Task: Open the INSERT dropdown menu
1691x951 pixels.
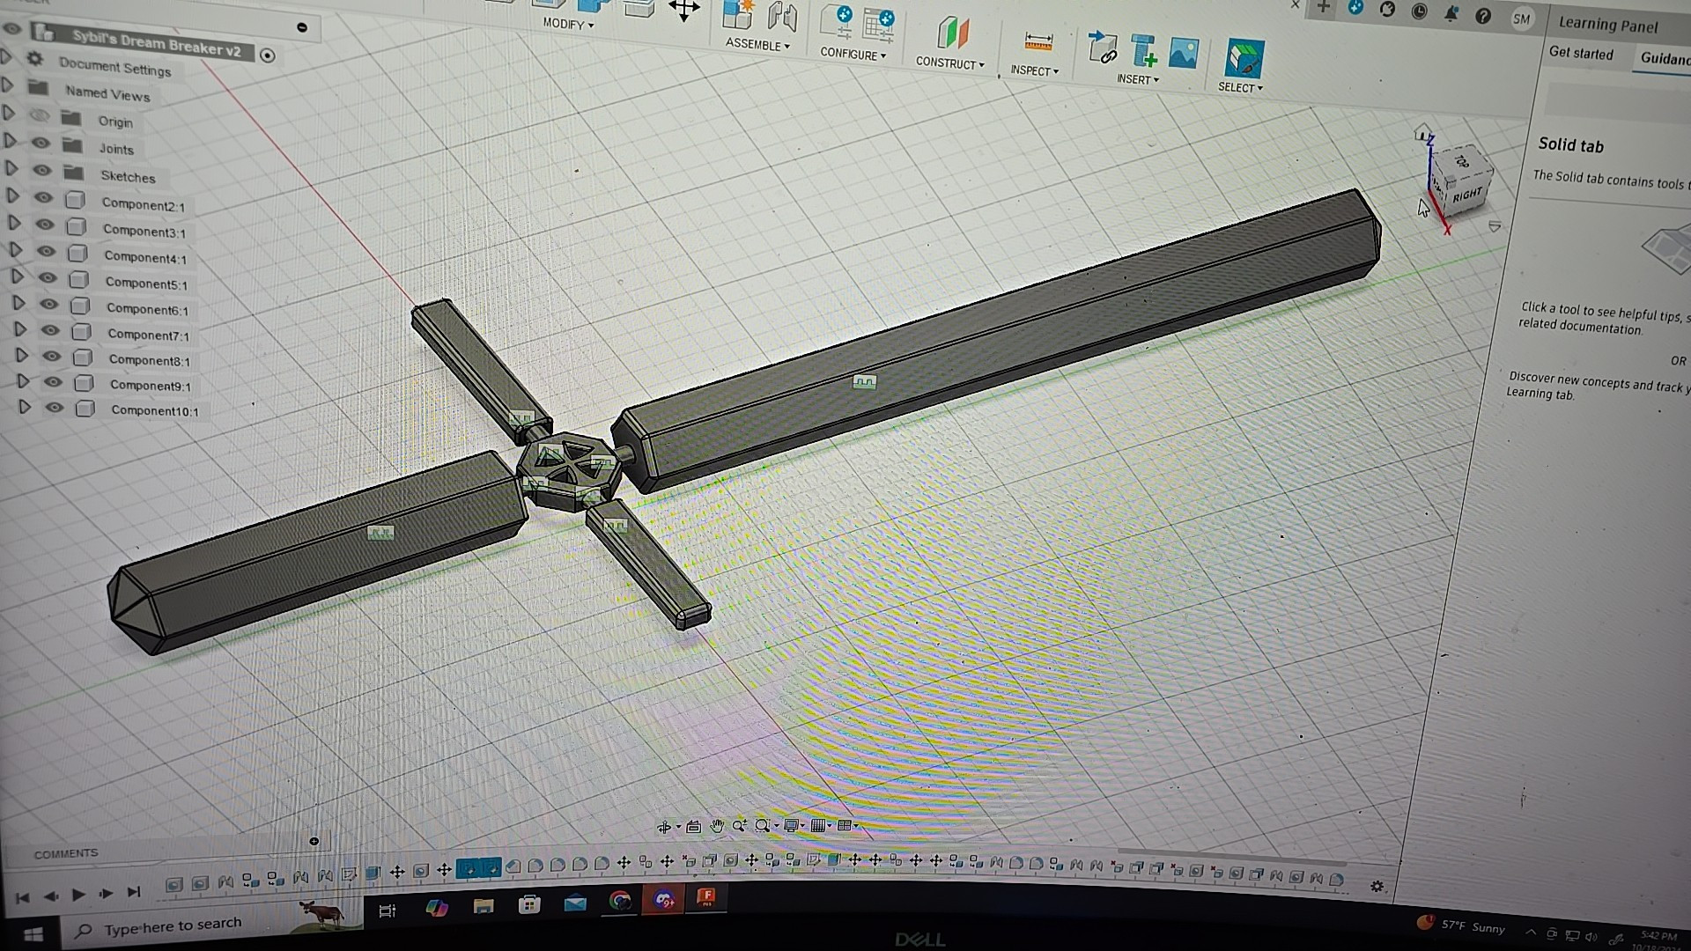Action: 1138,79
